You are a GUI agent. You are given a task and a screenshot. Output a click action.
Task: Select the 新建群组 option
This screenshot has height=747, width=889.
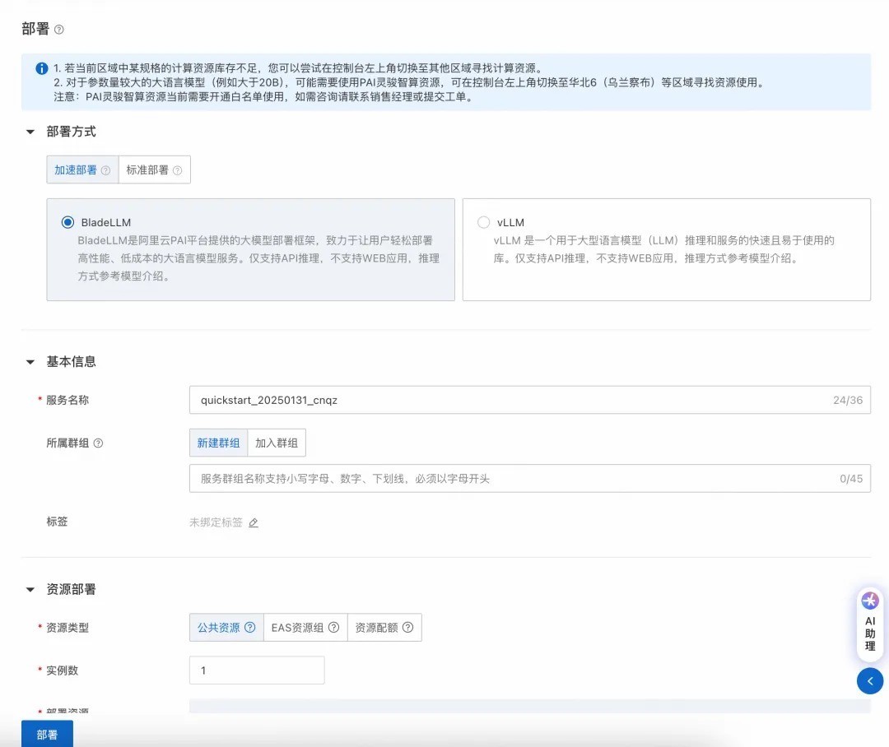point(218,443)
